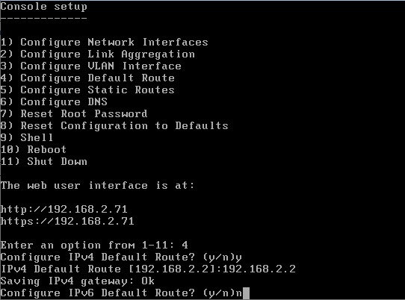Click the Configure IPv6 Default Route prompt
The height and width of the screenshot is (300, 405).
click(117, 293)
